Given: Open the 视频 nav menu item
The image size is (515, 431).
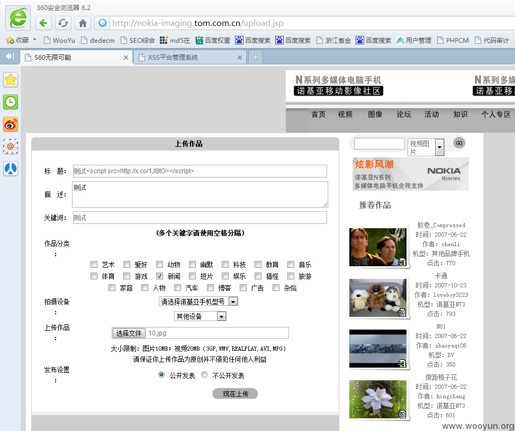Looking at the screenshot, I should coord(345,115).
